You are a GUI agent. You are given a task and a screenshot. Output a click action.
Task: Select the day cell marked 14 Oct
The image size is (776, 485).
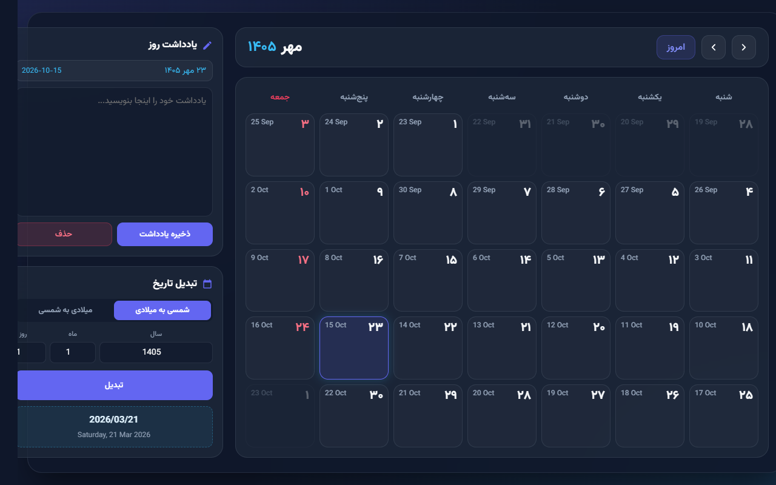[x=428, y=348]
